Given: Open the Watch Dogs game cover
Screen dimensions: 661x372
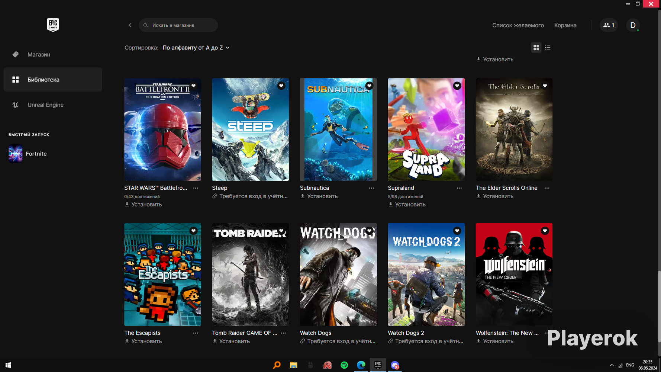Looking at the screenshot, I should click(338, 275).
